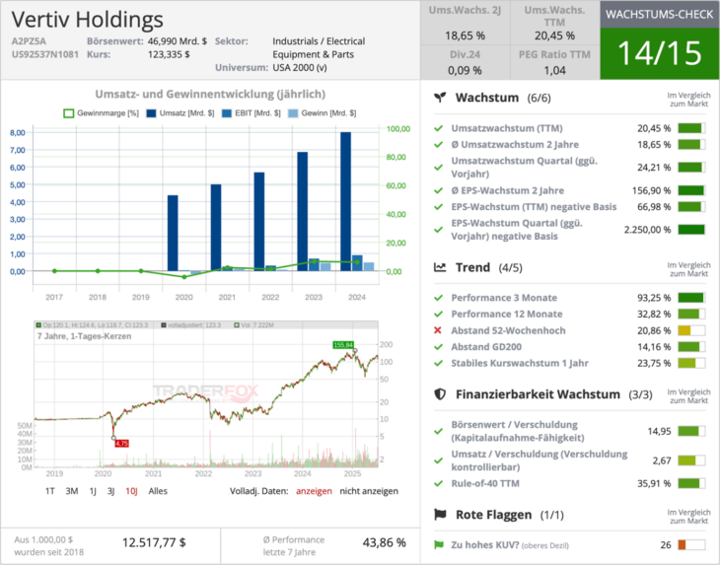Viewport: 720px width, 565px height.
Task: Click the PEG Ratio TTM 1,04 tile
Action: (554, 62)
